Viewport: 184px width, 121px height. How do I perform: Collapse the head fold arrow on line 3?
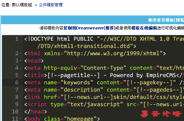click(x=21, y=61)
